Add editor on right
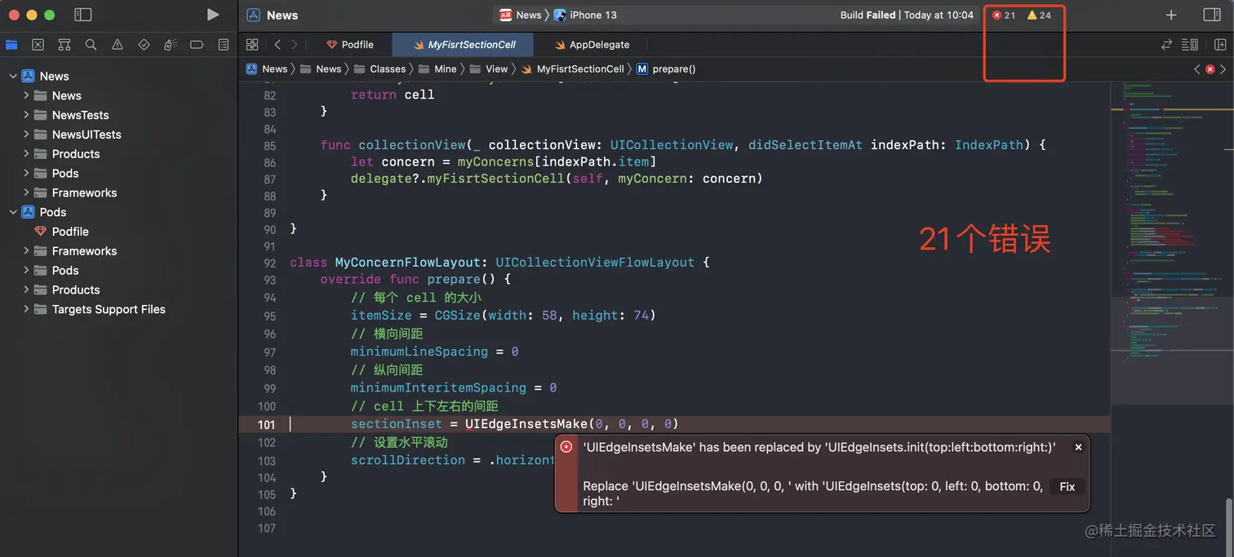The image size is (1234, 557). coord(1220,45)
